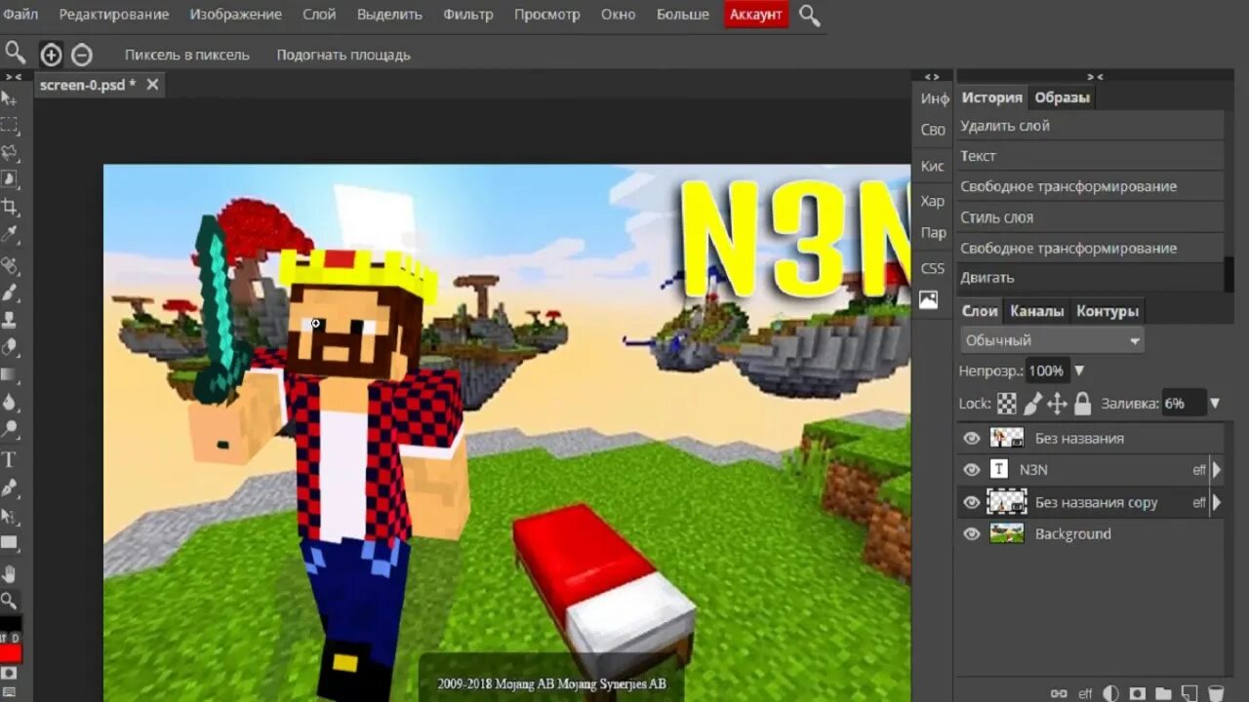Switch to the Образы tab
This screenshot has height=702, width=1249.
[x=1062, y=97]
